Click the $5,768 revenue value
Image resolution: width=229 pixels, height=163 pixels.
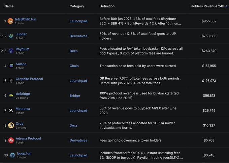click(x=209, y=140)
